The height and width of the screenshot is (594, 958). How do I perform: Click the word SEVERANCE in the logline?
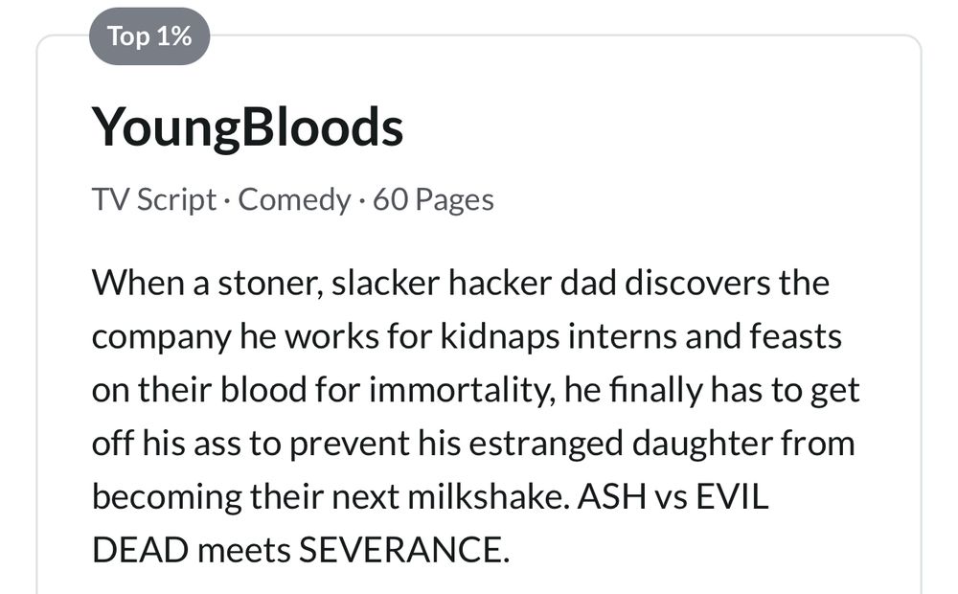[403, 549]
